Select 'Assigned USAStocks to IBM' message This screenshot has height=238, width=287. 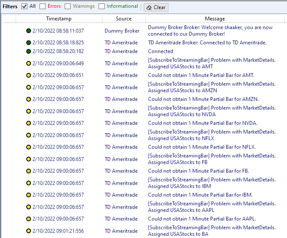point(212,183)
